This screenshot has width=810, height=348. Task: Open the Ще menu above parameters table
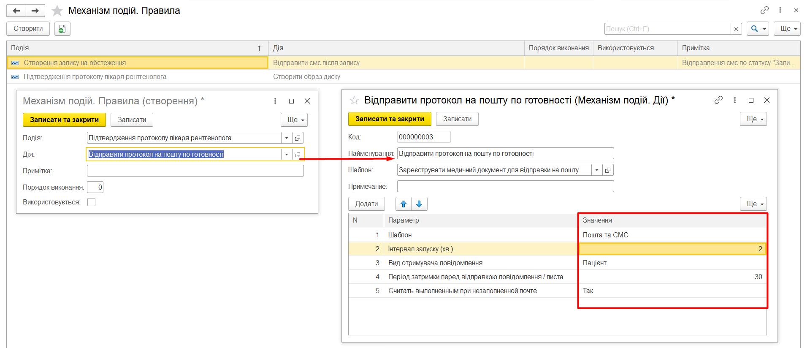click(x=753, y=204)
